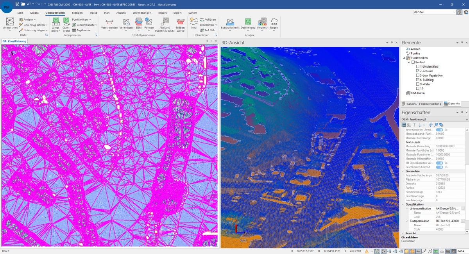Select the Verschneiden operation
This screenshot has width=469, height=254.
point(109,24)
